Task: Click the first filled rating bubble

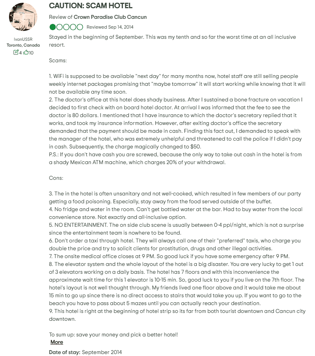Action: 53,27
